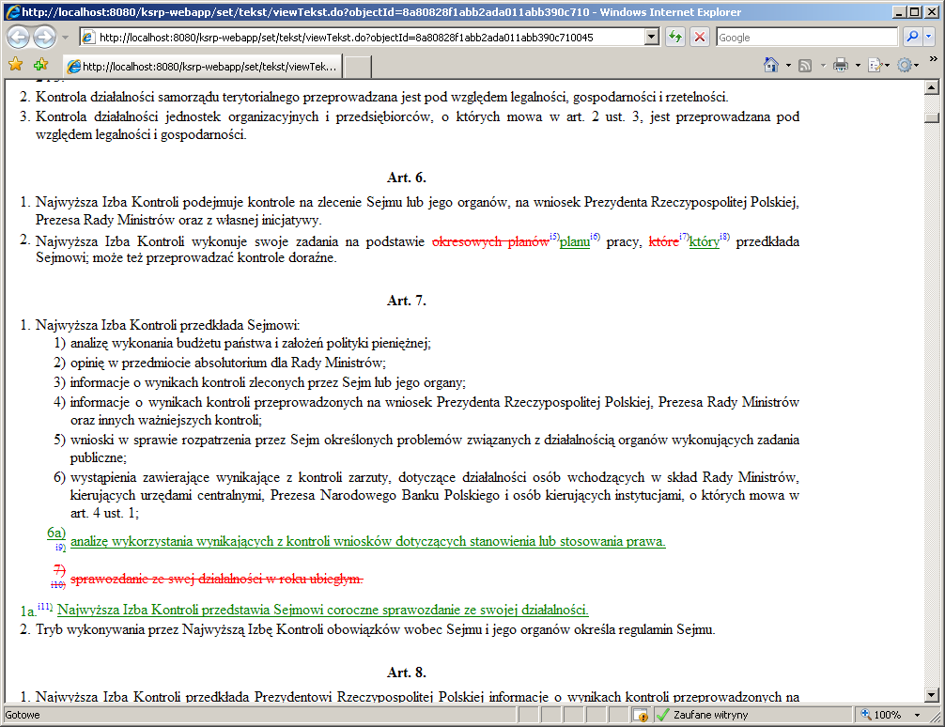This screenshot has width=945, height=727.
Task: Show more toolbar commands chevron
Action: [x=934, y=59]
